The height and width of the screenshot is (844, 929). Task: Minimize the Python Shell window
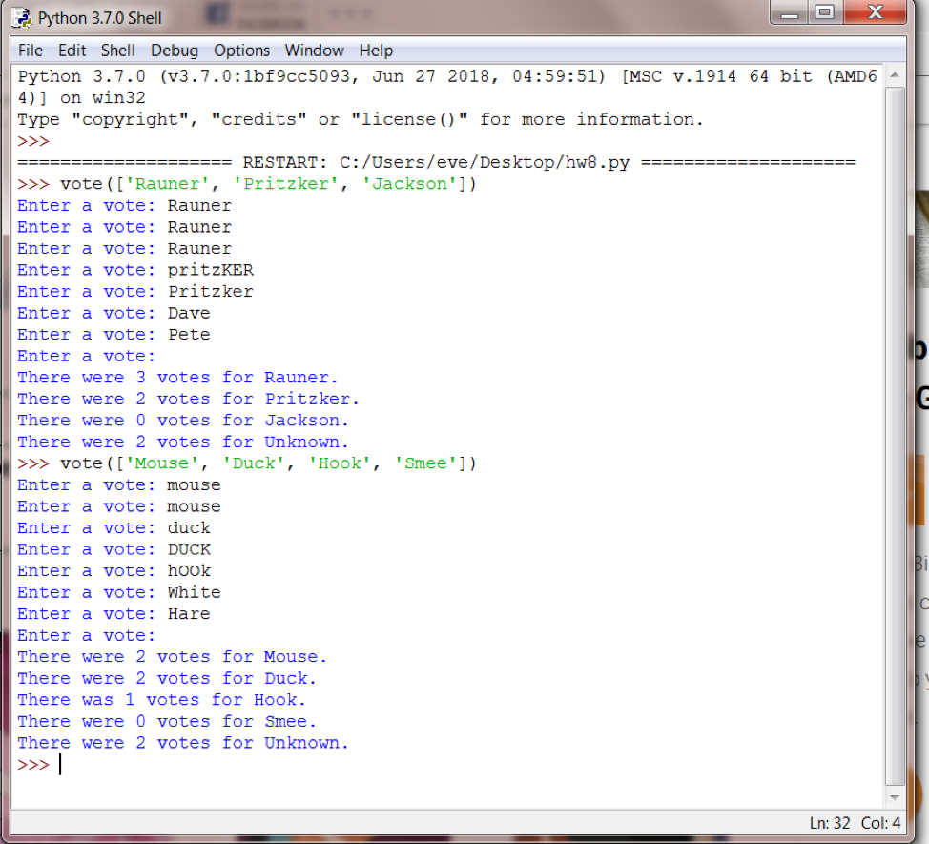(787, 13)
